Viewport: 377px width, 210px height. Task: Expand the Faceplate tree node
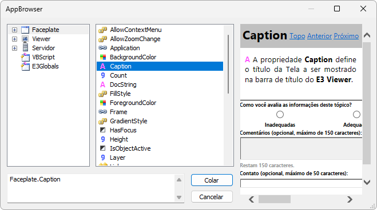point(15,30)
